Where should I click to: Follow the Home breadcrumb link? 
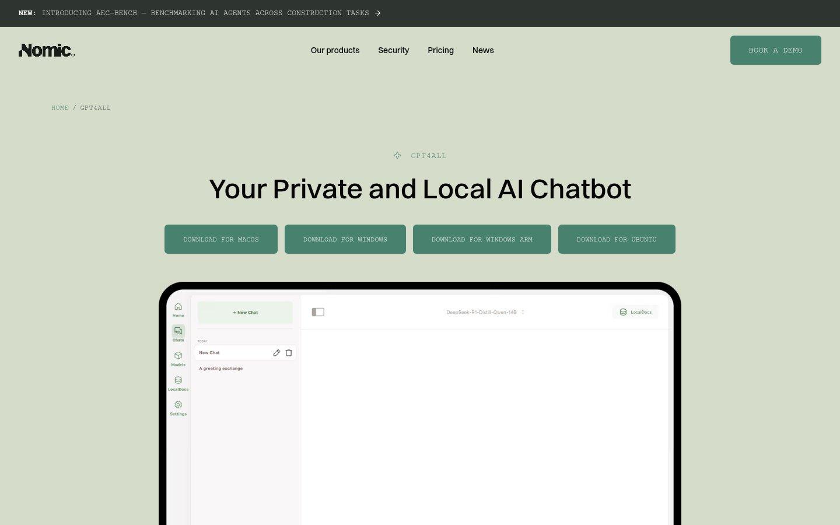pyautogui.click(x=60, y=107)
